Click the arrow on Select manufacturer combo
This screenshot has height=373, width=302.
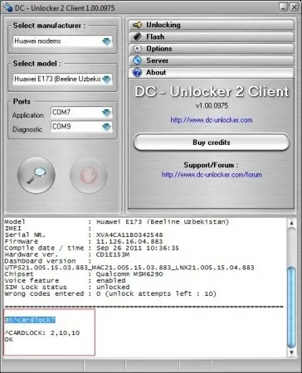pos(106,41)
